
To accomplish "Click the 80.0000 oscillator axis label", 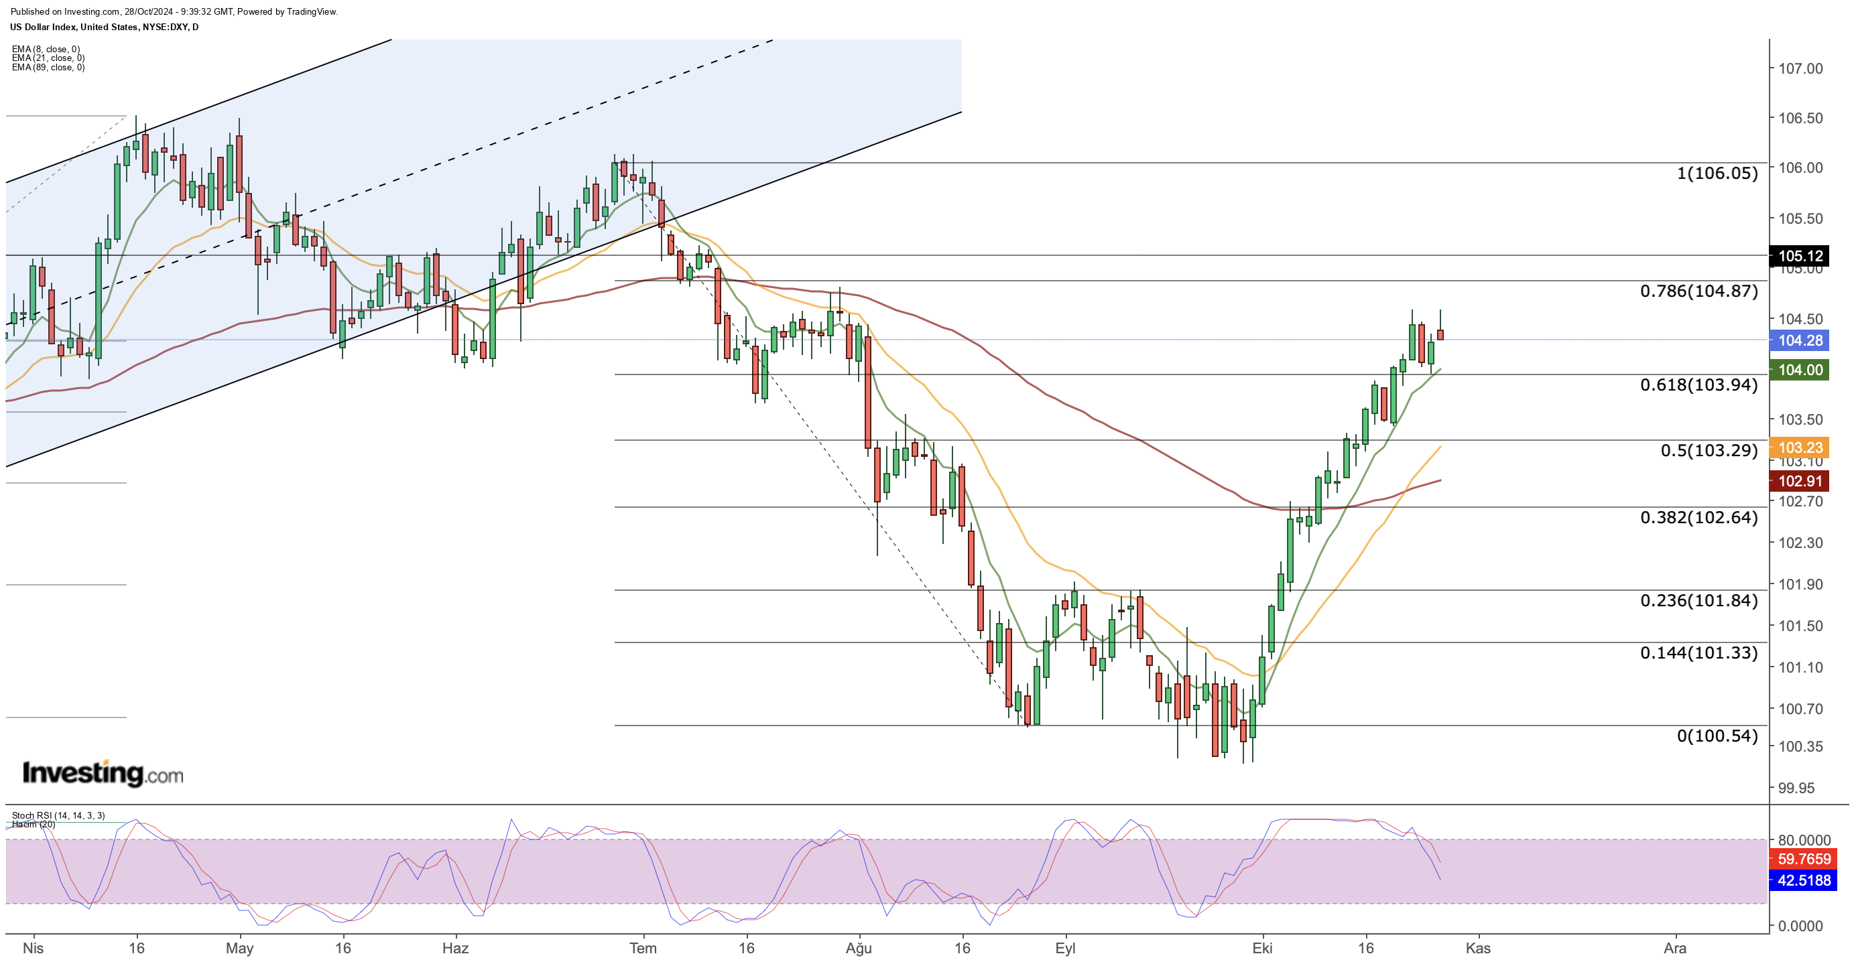I will [x=1804, y=839].
